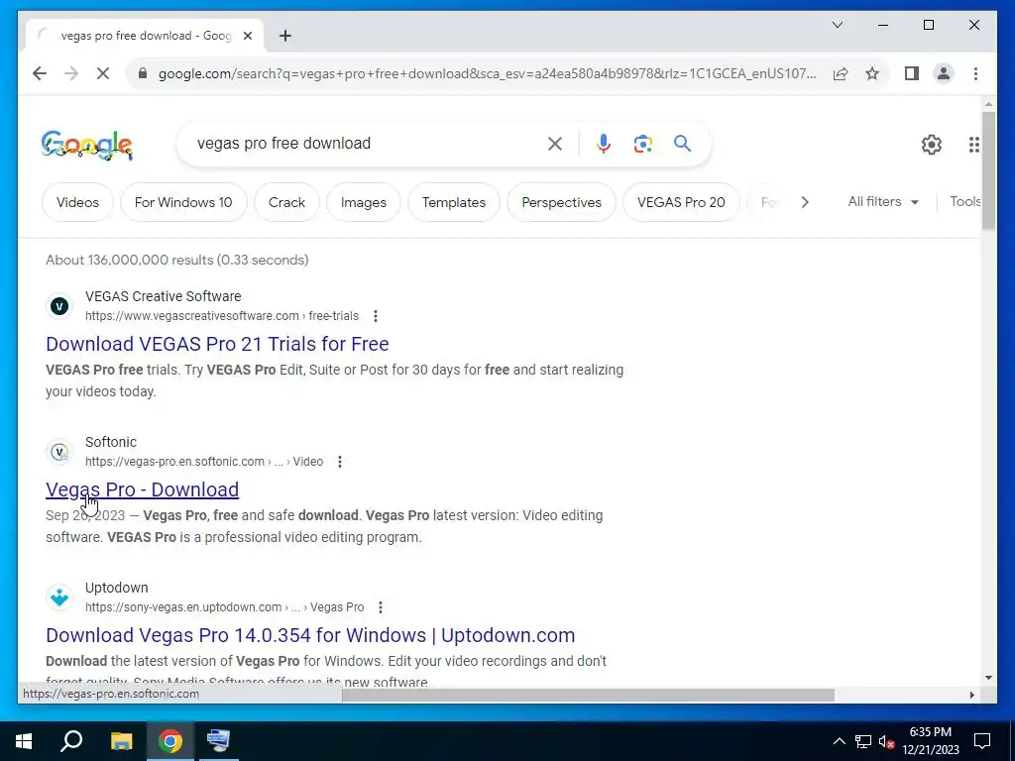Open Windows taskbar search

pyautogui.click(x=71, y=741)
